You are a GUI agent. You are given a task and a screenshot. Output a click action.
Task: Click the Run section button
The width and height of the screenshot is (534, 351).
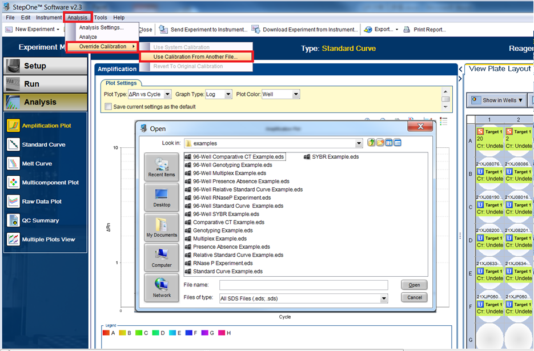[45, 84]
